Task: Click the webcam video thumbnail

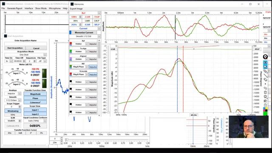Action: [249, 127]
